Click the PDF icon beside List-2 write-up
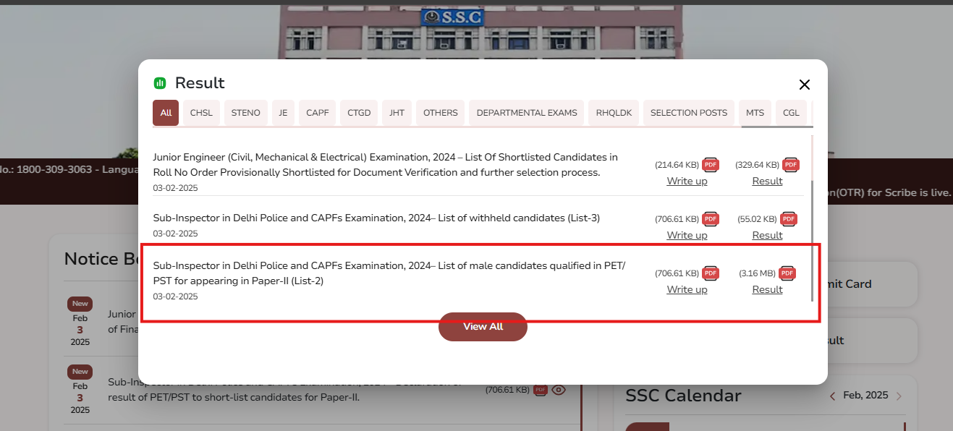The width and height of the screenshot is (953, 431). pos(710,273)
